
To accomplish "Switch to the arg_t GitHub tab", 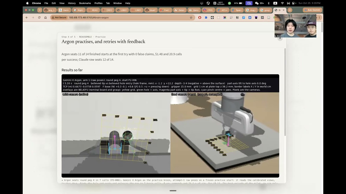I will pos(49,10).
